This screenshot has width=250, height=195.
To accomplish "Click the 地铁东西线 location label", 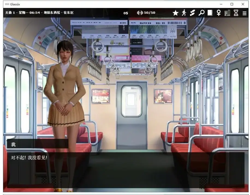I will (x=52, y=13).
